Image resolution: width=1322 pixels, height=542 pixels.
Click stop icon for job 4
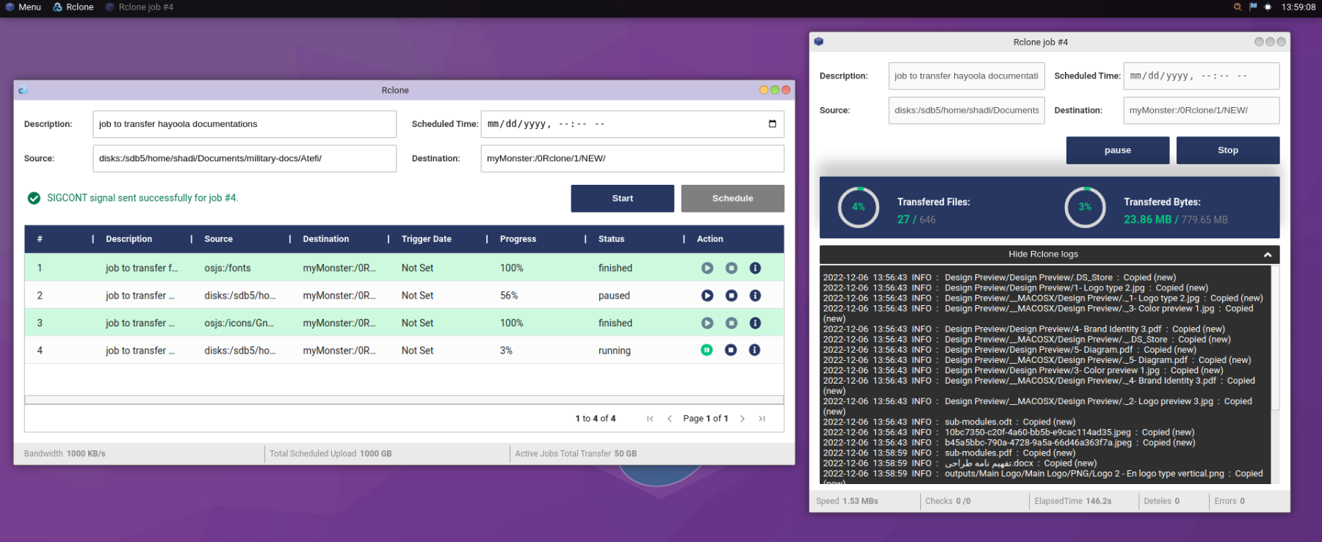731,351
